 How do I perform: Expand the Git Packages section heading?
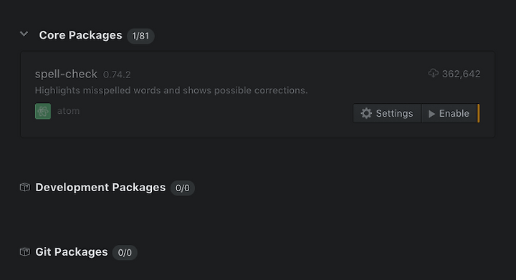(x=72, y=252)
